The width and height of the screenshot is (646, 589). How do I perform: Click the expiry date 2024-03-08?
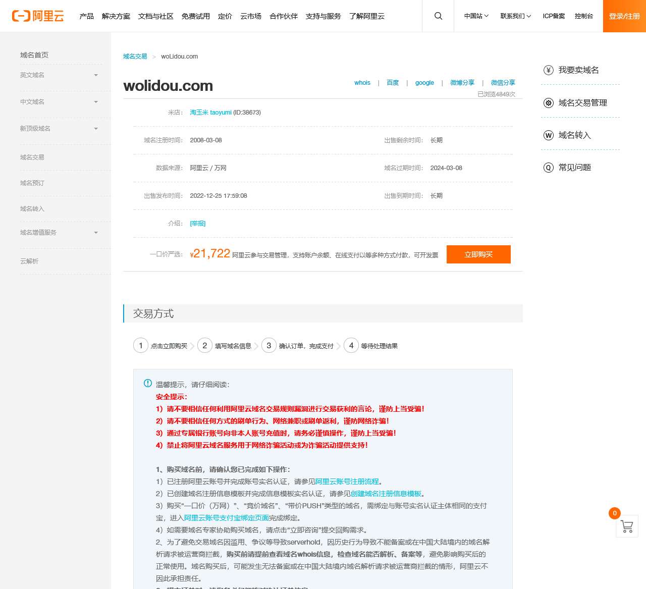coord(446,168)
